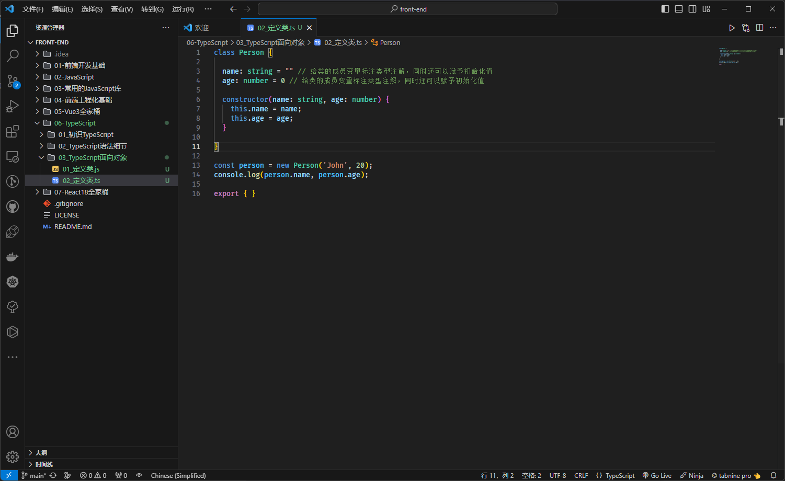Open Run and Debug view
Screen dimensions: 785x481
point(13,106)
